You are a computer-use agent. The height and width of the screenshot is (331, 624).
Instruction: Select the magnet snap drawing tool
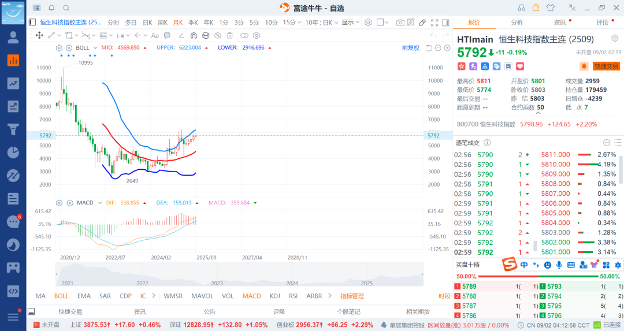[194, 35]
